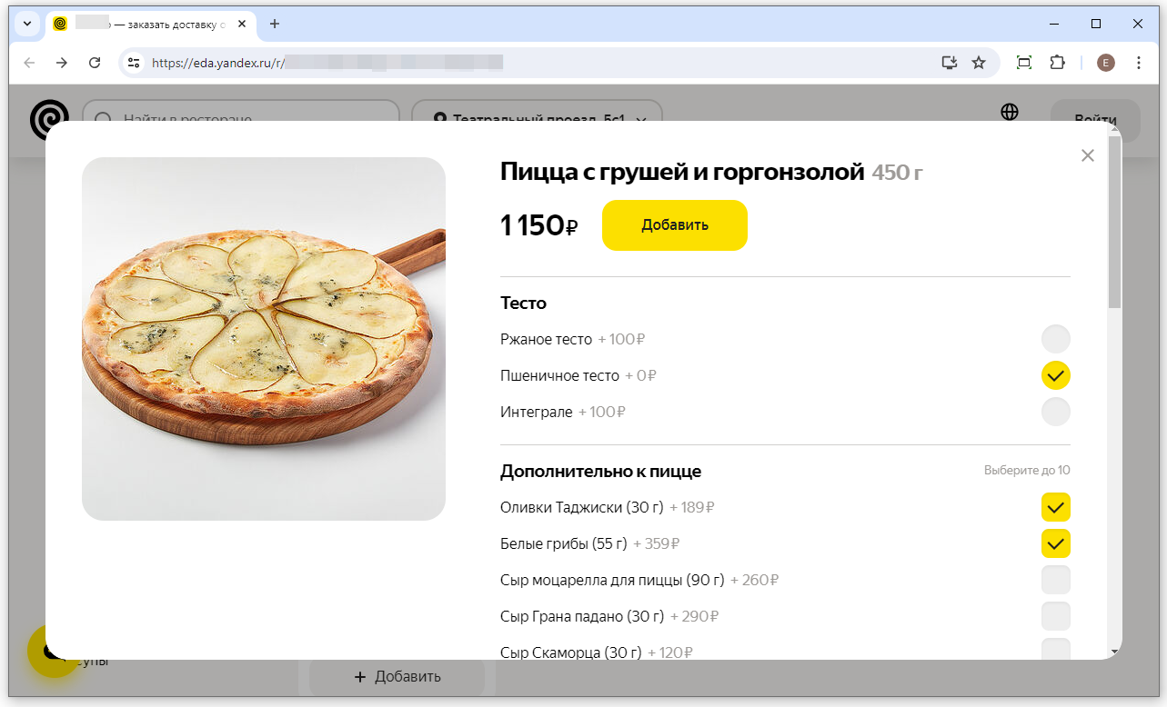1167x707 pixels.
Task: Click the Выберите до 10 hint
Action: 1027,471
